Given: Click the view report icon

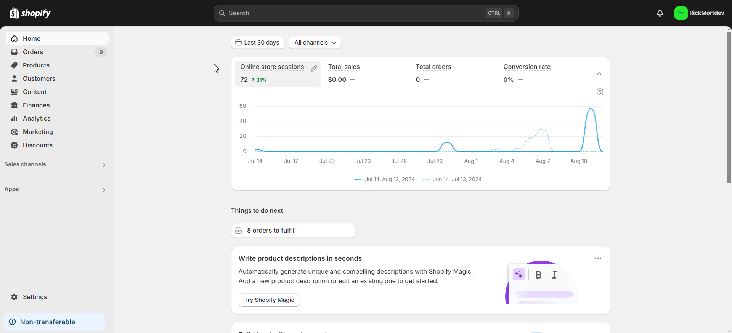Looking at the screenshot, I should [x=600, y=92].
